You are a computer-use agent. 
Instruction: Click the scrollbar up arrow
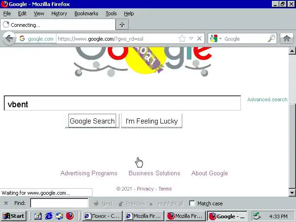pyautogui.click(x=292, y=51)
